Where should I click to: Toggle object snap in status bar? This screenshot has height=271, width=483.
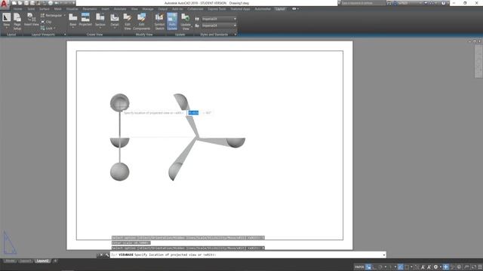coord(407,267)
